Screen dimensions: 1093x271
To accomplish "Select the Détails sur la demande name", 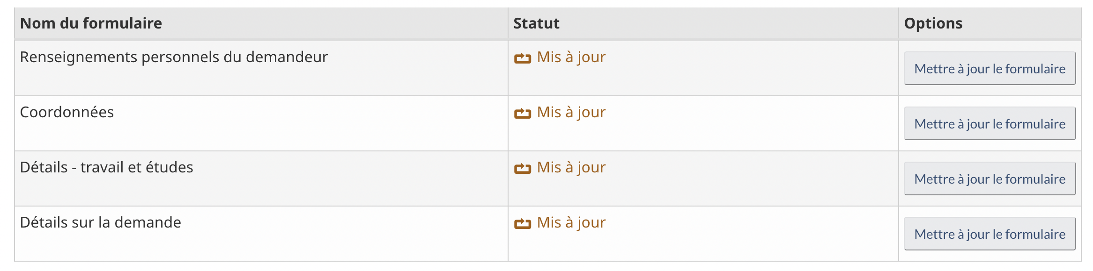I will (x=100, y=222).
